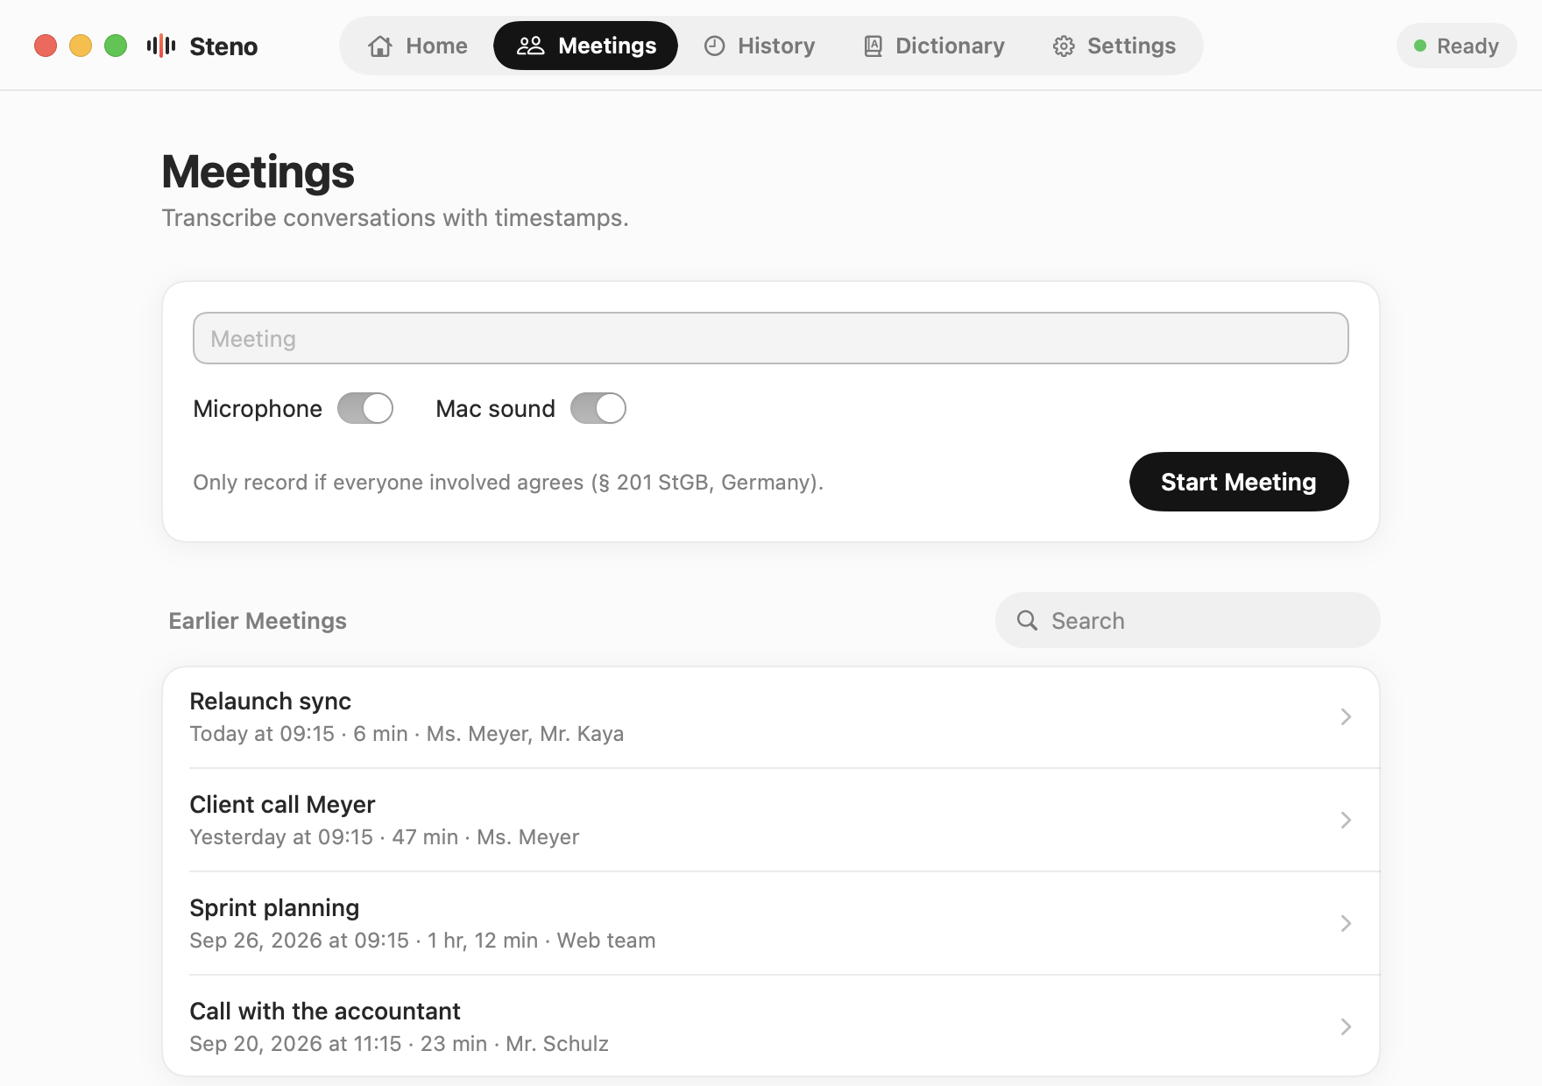Minimize the window using the yellow button
Image resolution: width=1542 pixels, height=1086 pixels.
pyautogui.click(x=81, y=46)
